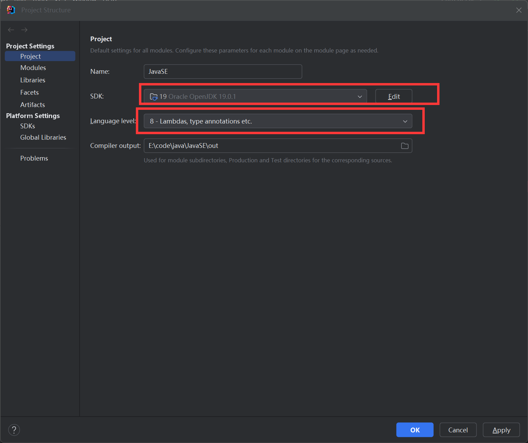
Task: Confirm with the OK button
Action: 415,430
